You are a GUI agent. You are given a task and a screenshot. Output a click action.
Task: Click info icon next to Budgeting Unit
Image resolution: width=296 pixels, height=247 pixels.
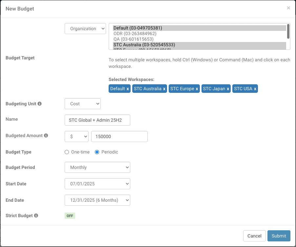(x=40, y=104)
